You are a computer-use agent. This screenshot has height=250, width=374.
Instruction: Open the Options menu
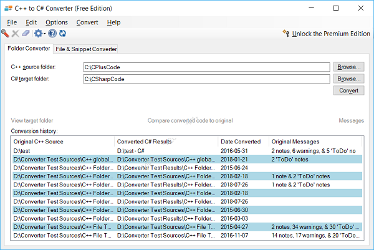(57, 22)
